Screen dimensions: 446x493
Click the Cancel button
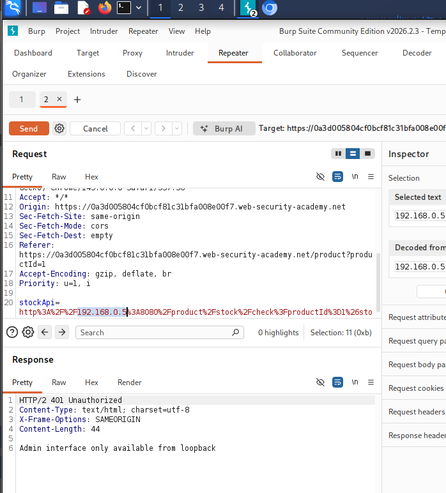pos(95,128)
